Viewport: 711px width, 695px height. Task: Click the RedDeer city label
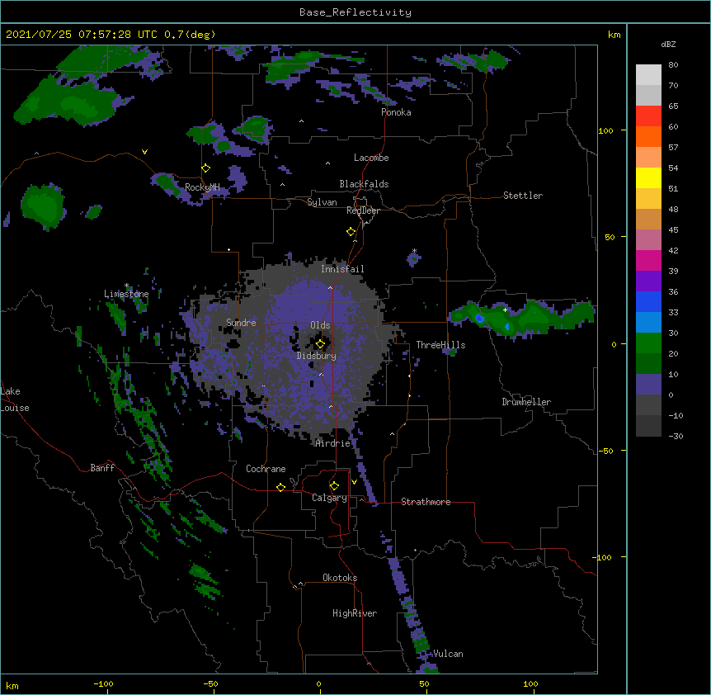[363, 210]
